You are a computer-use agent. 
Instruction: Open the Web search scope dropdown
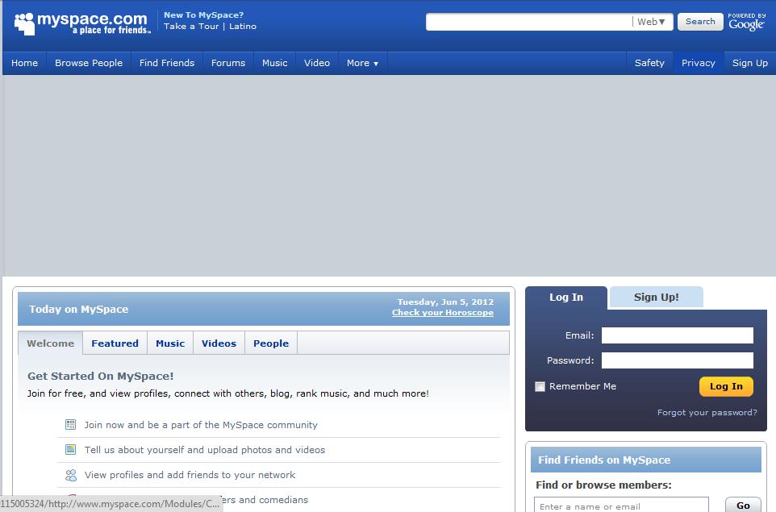651,22
